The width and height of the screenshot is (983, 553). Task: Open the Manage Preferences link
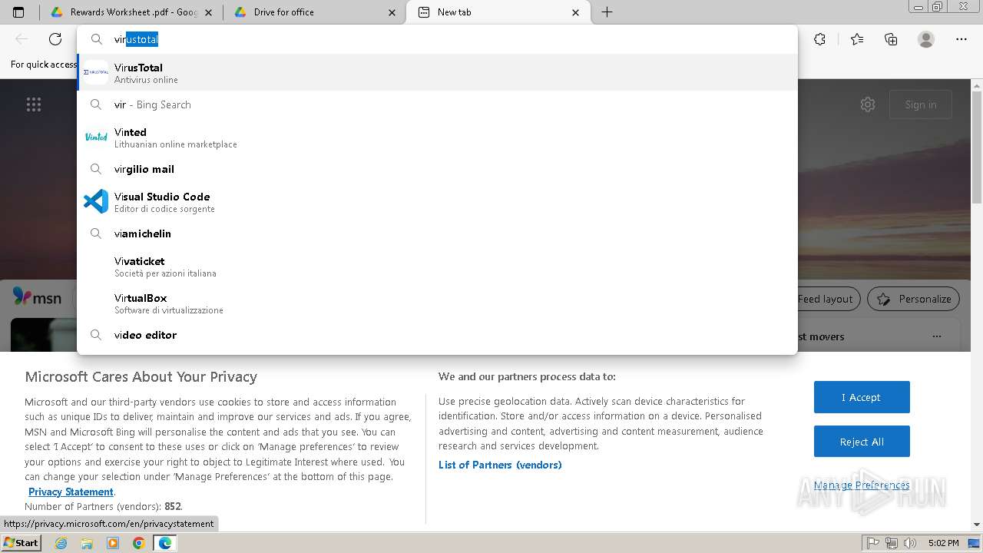click(x=862, y=485)
